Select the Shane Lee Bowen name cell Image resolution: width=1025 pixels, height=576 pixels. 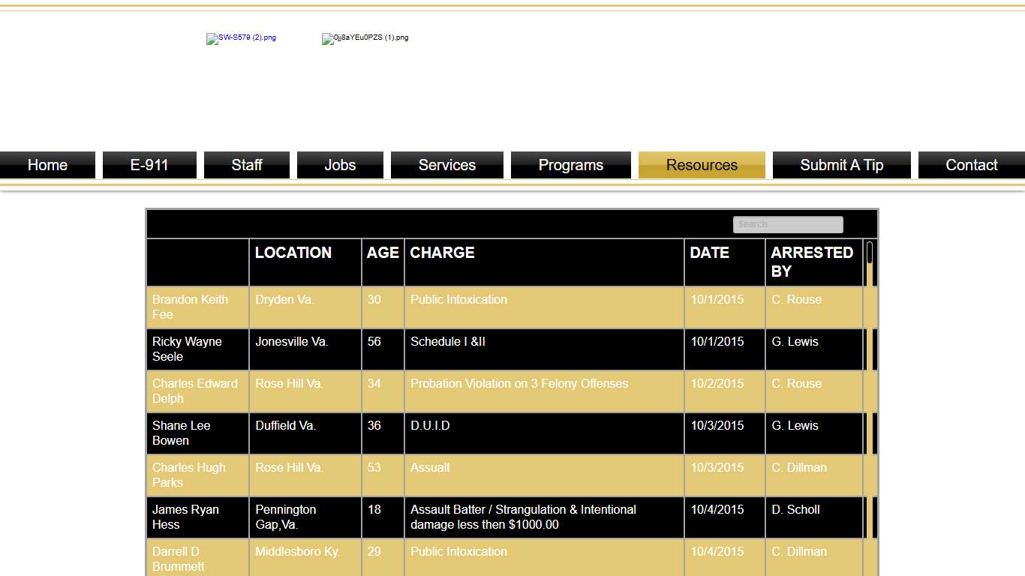pyautogui.click(x=182, y=433)
